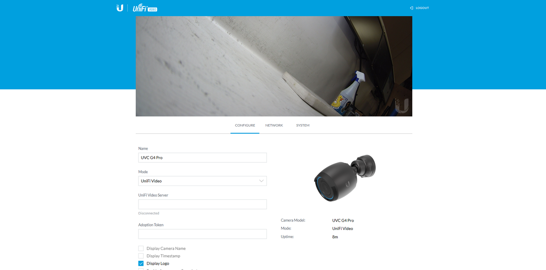Click the UniFi Video Server label

click(x=153, y=195)
